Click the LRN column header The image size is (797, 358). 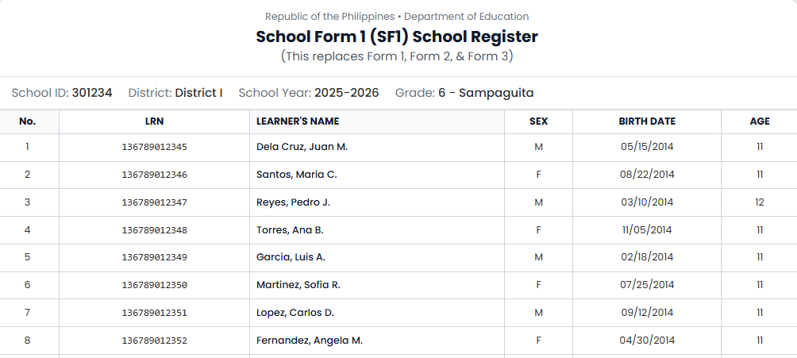154,121
